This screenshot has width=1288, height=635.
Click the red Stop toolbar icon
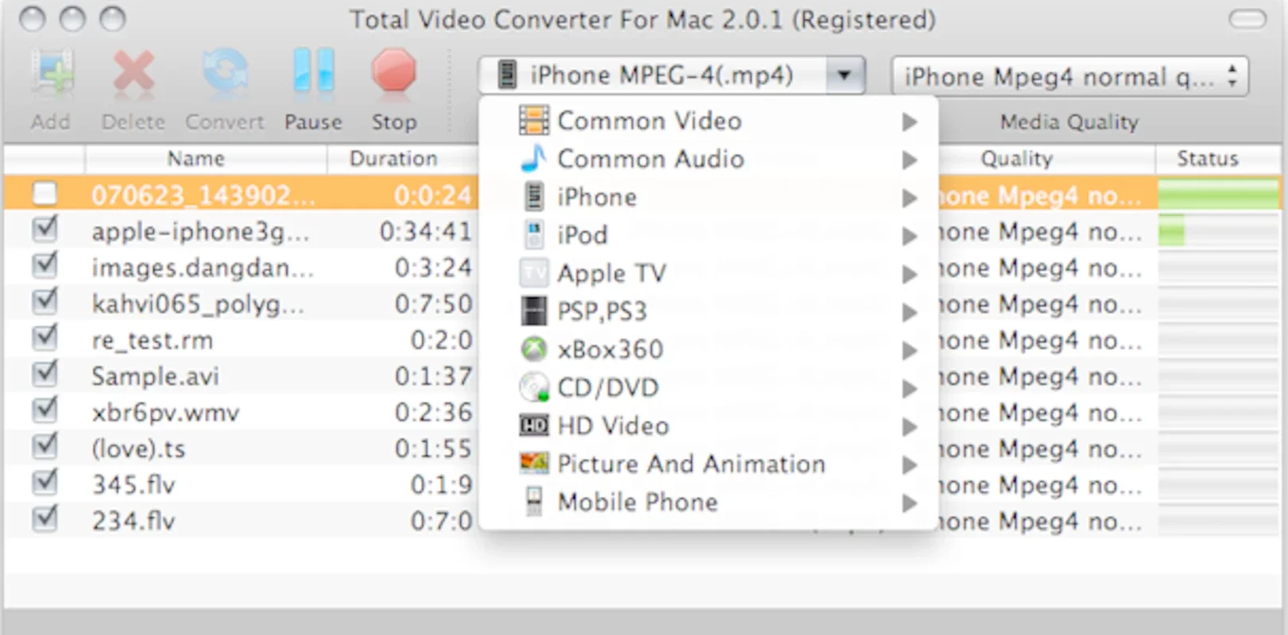click(393, 71)
